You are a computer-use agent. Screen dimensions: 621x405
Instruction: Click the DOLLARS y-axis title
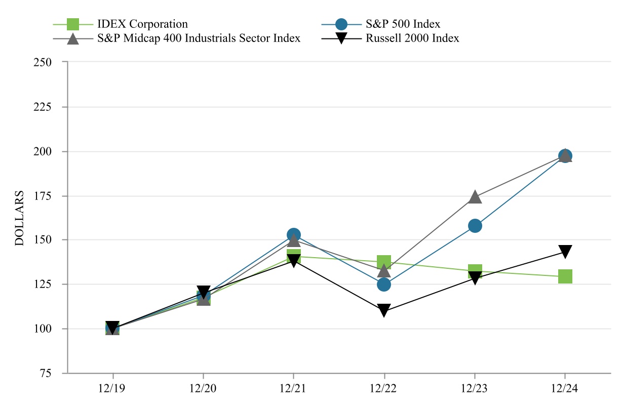(x=19, y=218)
